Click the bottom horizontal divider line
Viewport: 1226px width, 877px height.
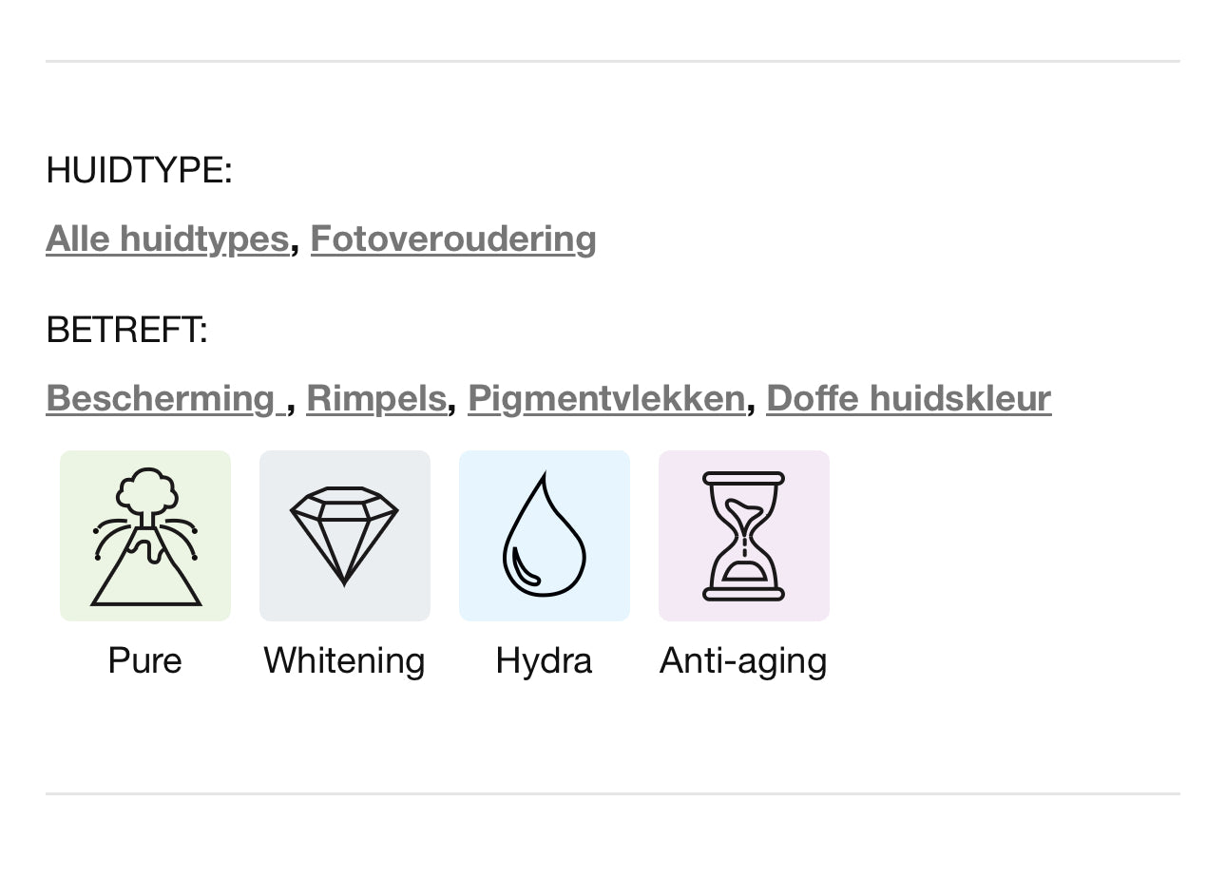[613, 793]
